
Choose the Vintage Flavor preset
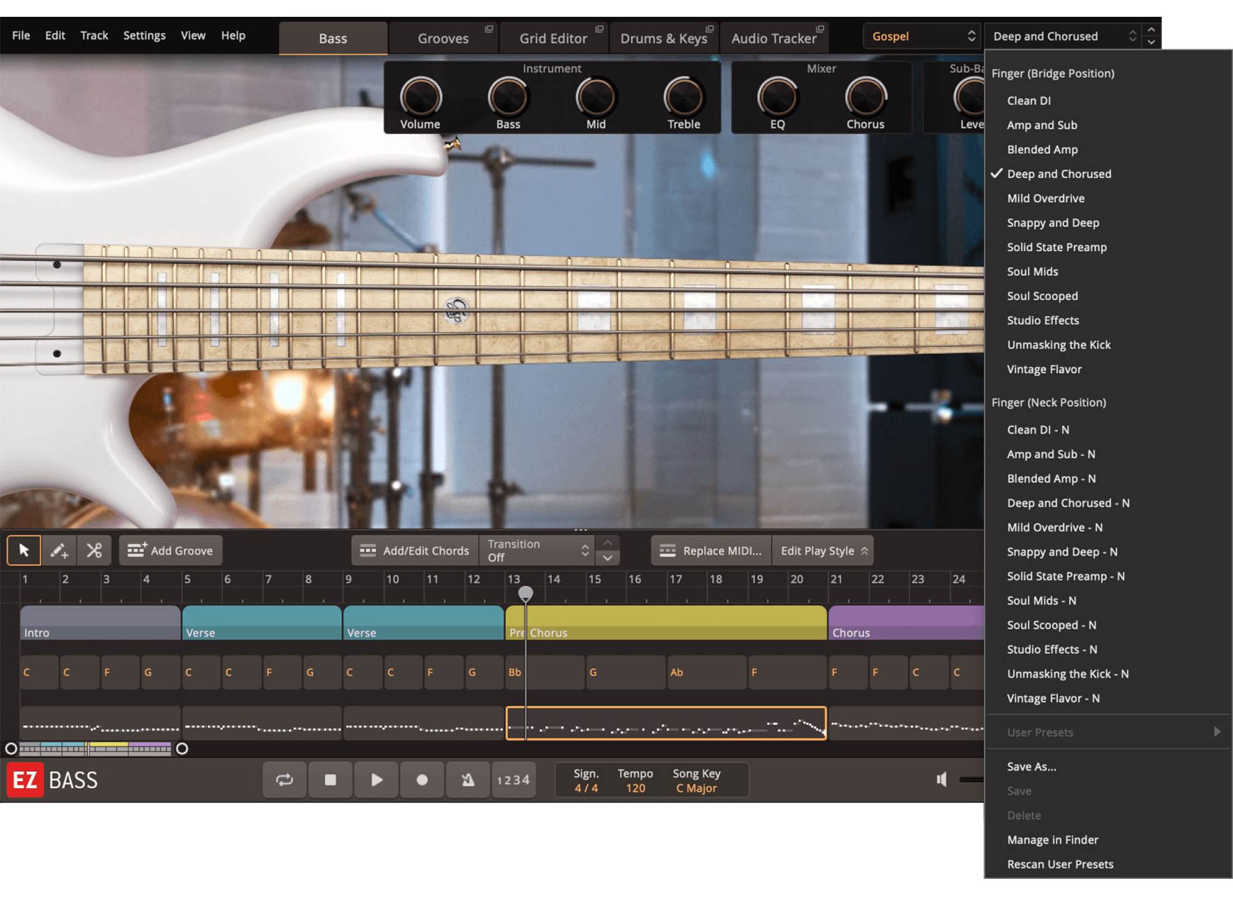coord(1044,369)
